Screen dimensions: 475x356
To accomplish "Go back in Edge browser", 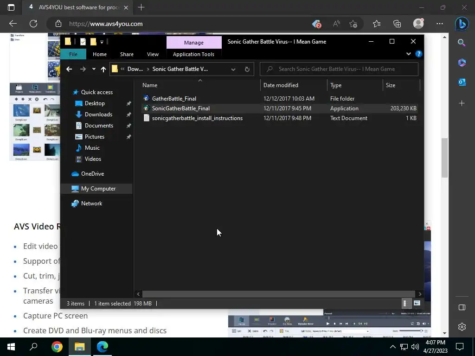I will tap(13, 24).
